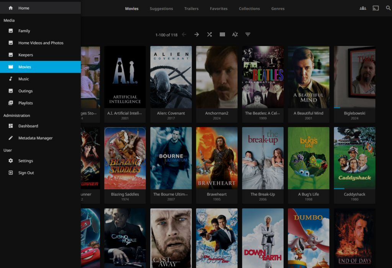Go to next page arrow

point(196,34)
